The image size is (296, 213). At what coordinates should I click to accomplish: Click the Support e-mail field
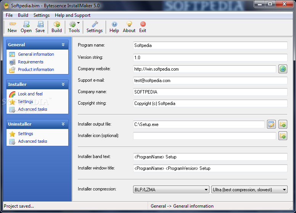click(x=210, y=81)
